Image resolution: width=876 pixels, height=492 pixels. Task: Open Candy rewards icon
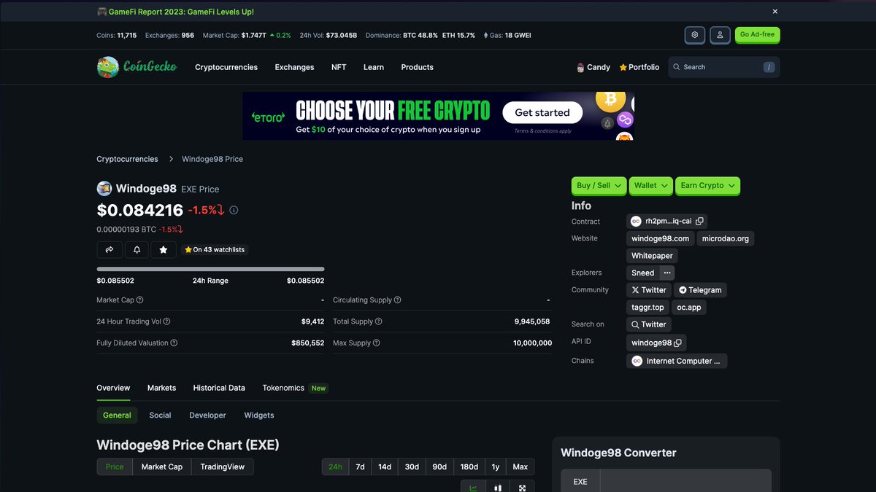[593, 67]
